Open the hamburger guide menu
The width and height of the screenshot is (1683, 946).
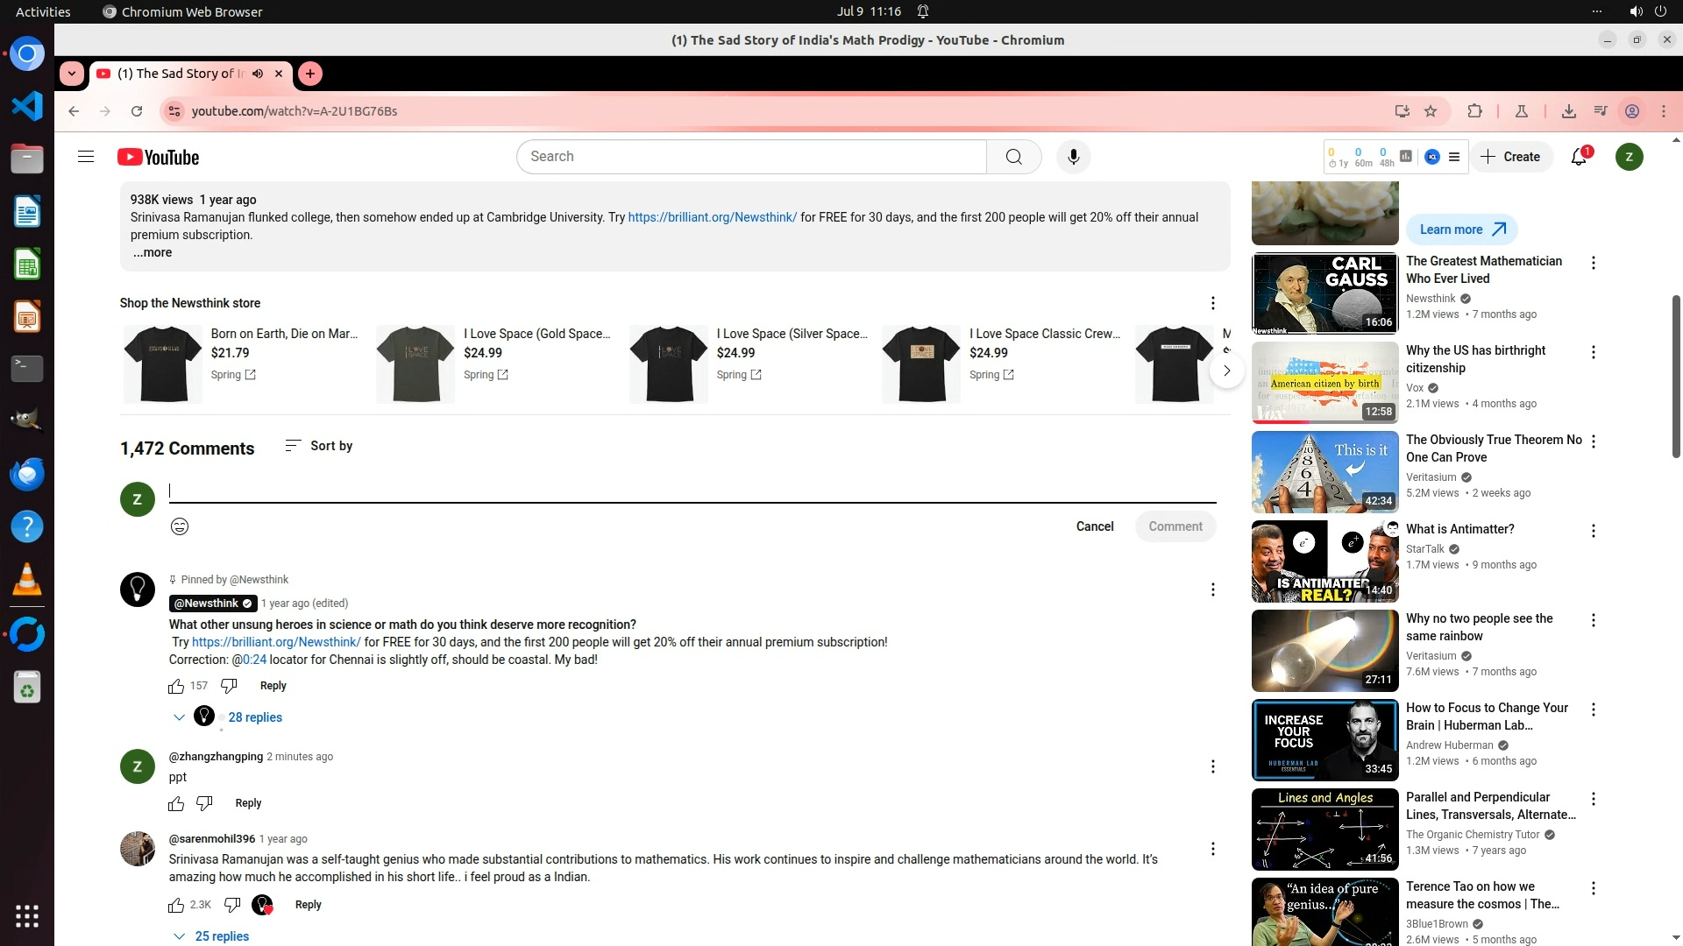(85, 157)
